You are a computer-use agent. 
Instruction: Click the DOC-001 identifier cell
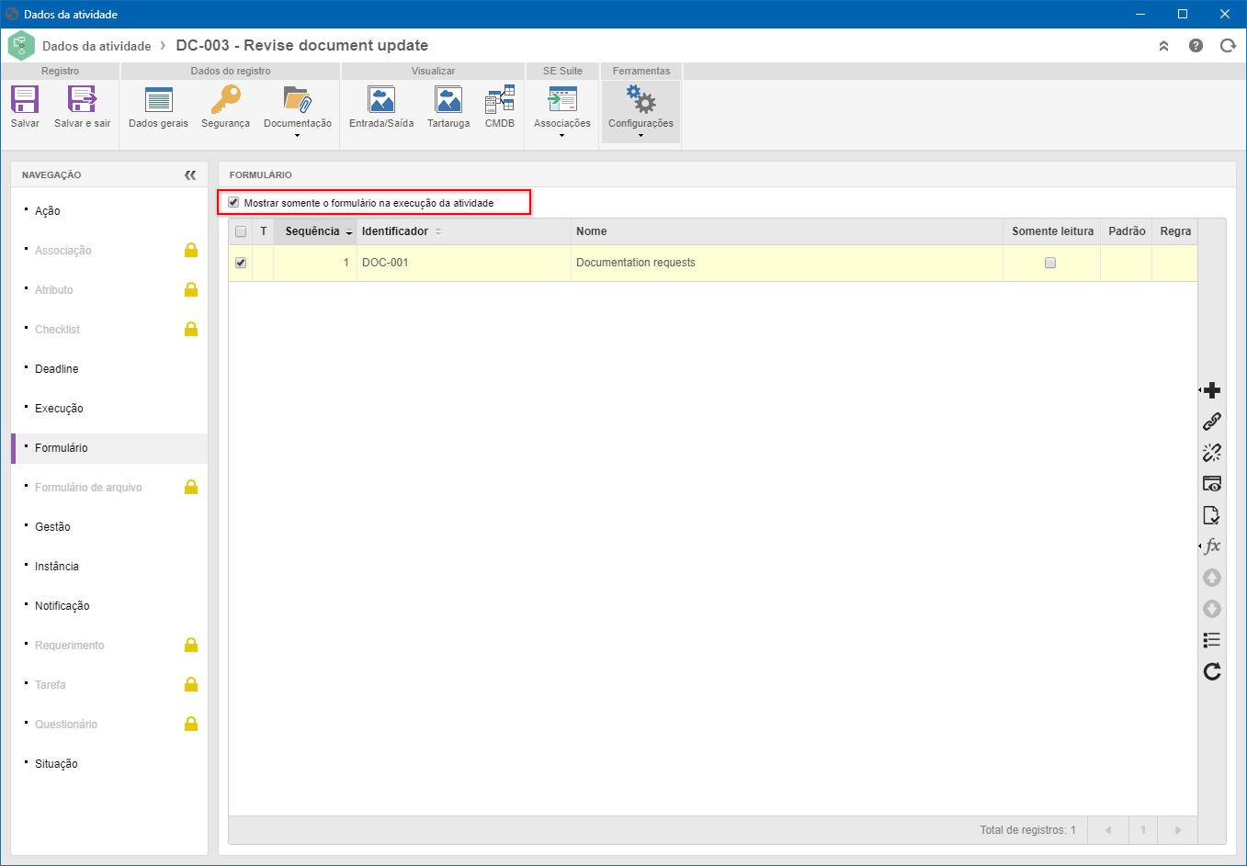click(x=464, y=263)
